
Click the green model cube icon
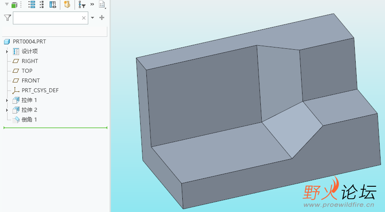pyautogui.click(x=15, y=5)
